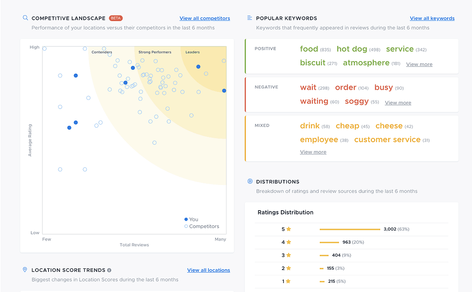472x292 pixels.
Task: Click your location dot in Leaders zone
Action: (x=198, y=67)
